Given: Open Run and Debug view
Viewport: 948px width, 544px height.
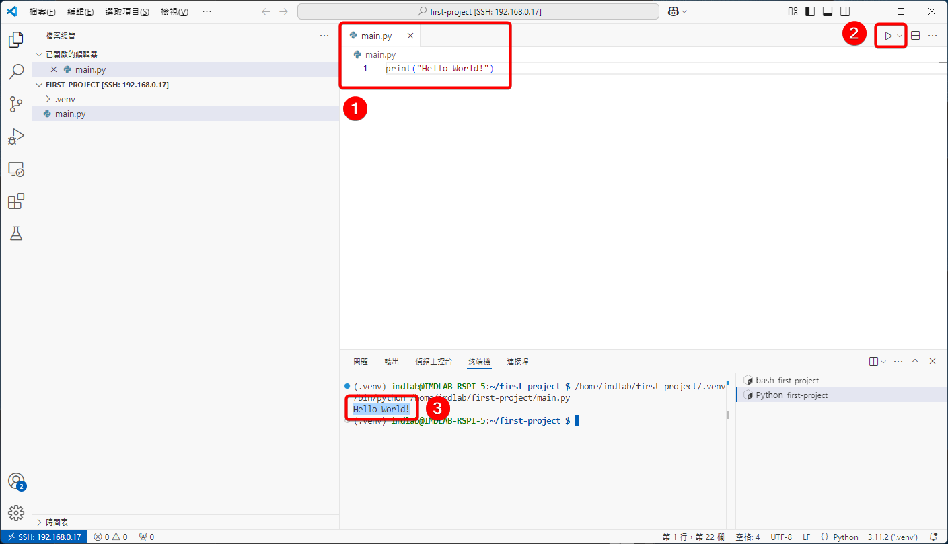Looking at the screenshot, I should (x=16, y=137).
